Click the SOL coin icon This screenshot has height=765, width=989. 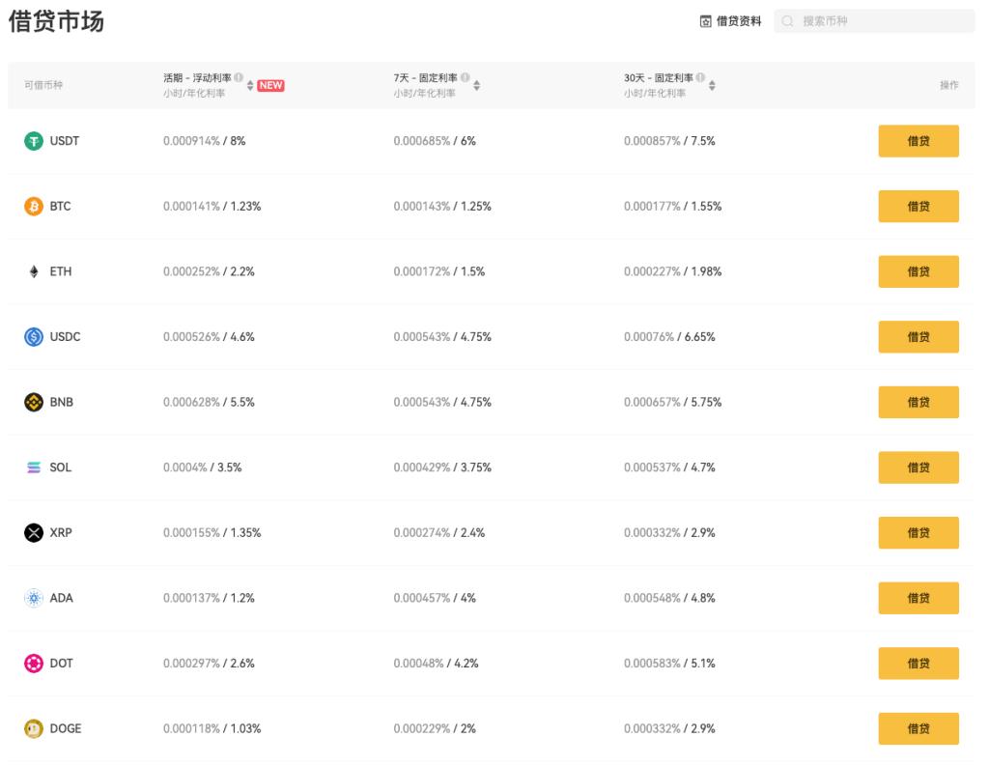click(32, 467)
